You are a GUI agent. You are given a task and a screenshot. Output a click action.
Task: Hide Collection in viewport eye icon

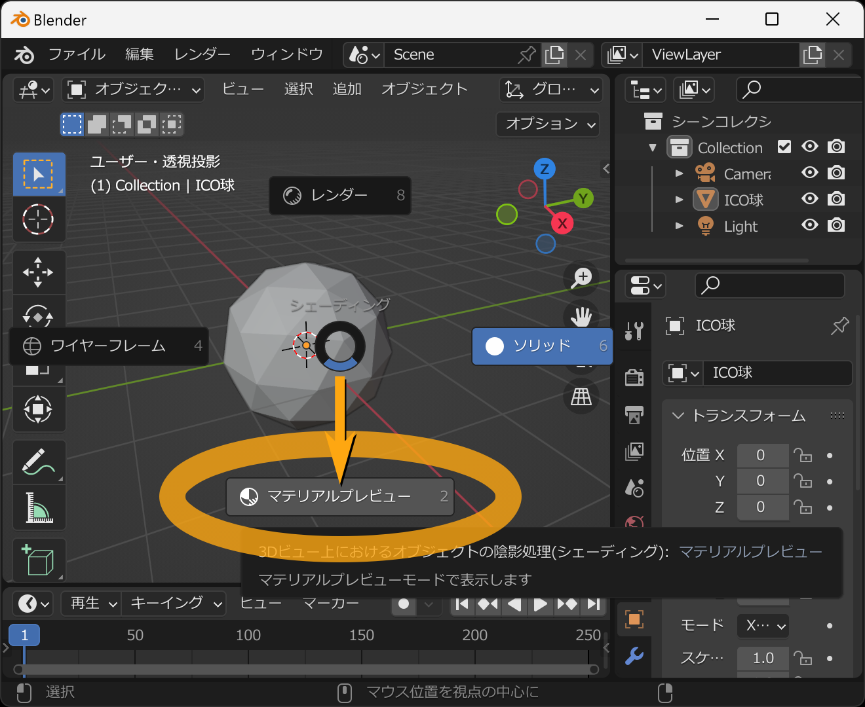point(810,147)
